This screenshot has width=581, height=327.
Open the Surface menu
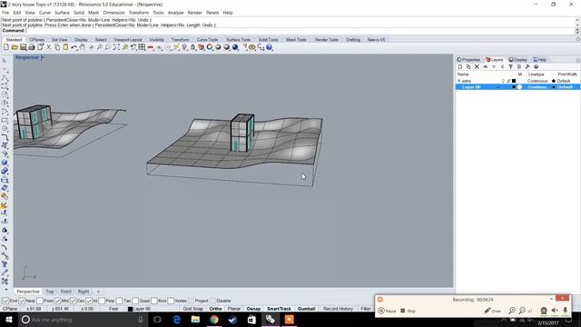[62, 13]
